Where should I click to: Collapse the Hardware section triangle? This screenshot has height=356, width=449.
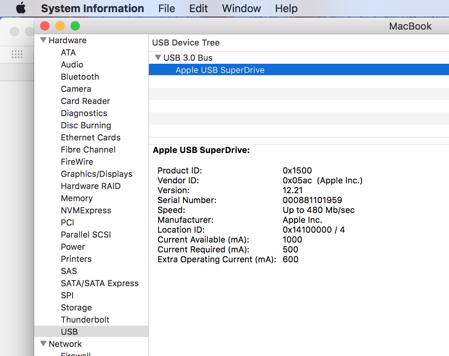click(x=43, y=40)
